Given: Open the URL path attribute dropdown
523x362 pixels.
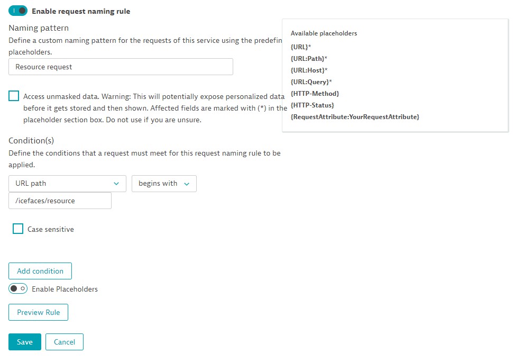Looking at the screenshot, I should pyautogui.click(x=67, y=184).
